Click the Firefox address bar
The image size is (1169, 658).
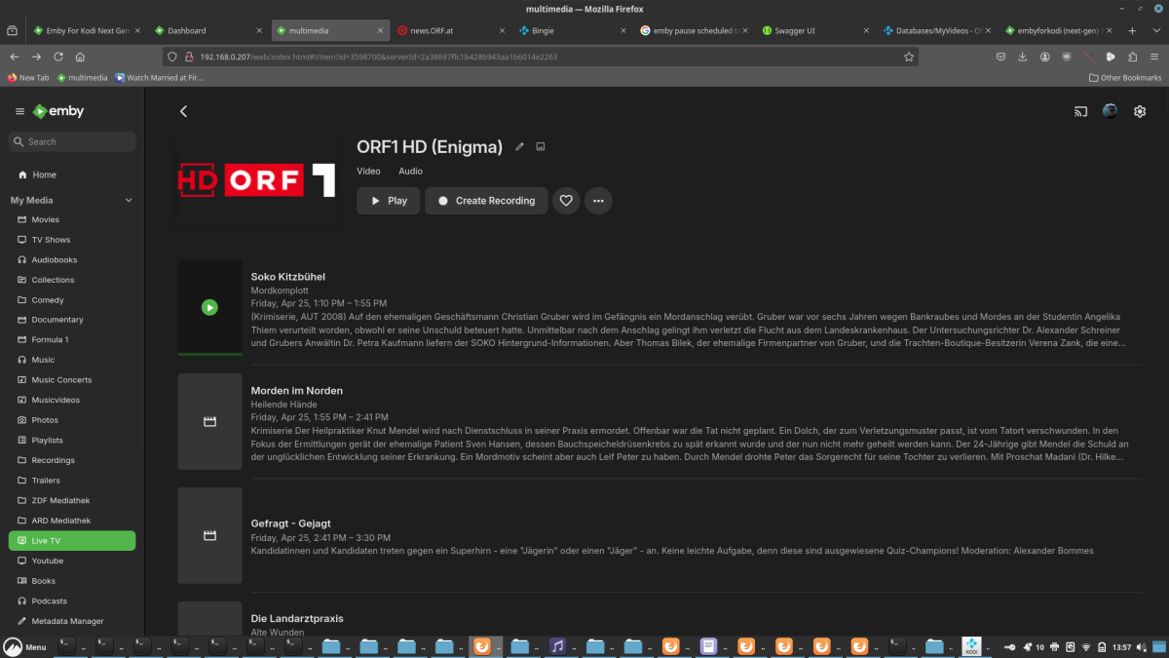pyautogui.click(x=541, y=57)
